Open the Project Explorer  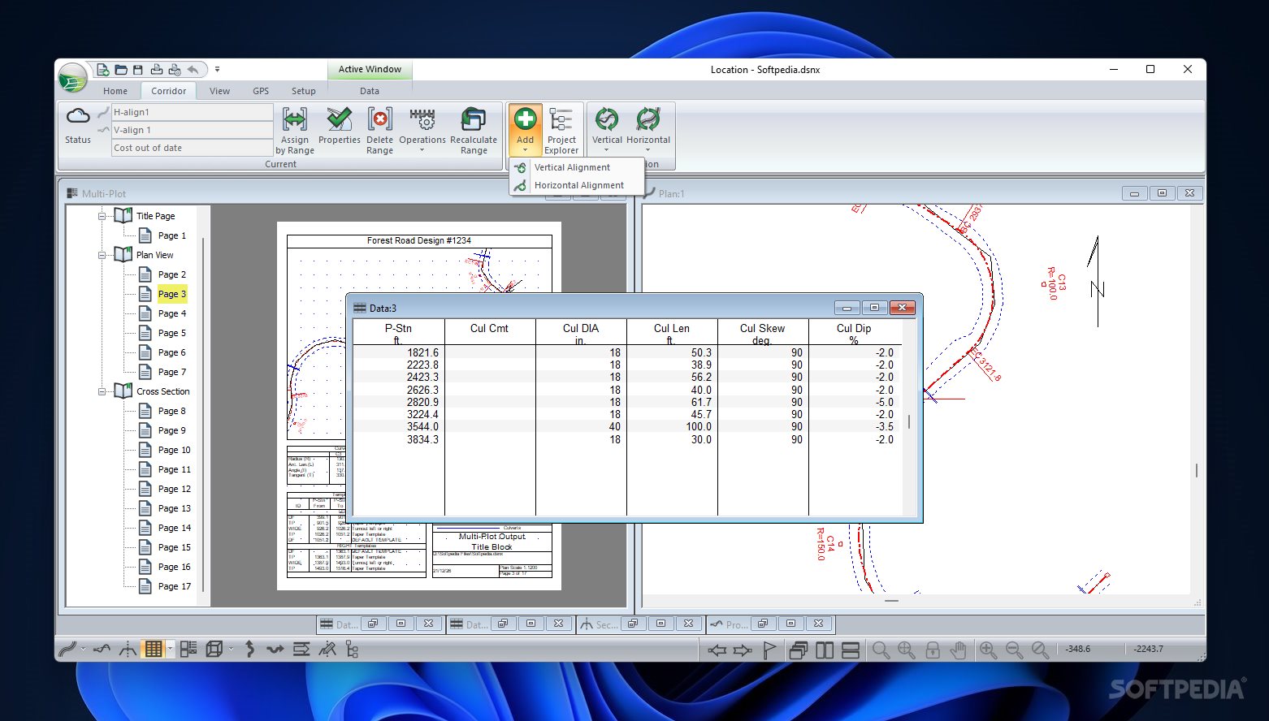[x=561, y=130]
